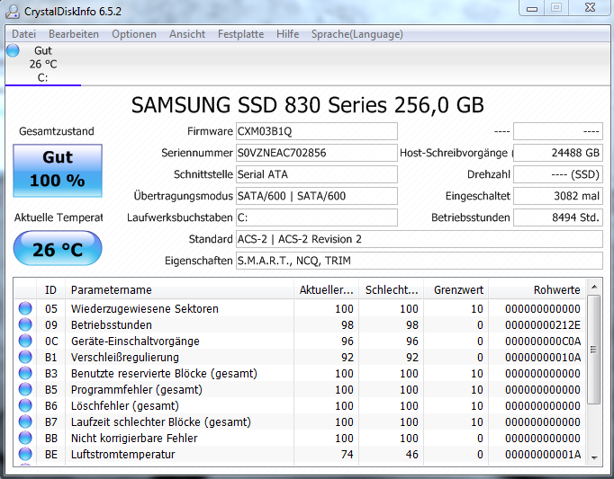This screenshot has width=614, height=479.
Task: Click the Schlecht... column header
Action: point(392,289)
